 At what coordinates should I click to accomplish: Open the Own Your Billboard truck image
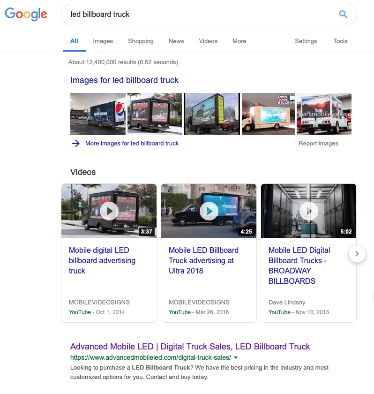(x=268, y=114)
